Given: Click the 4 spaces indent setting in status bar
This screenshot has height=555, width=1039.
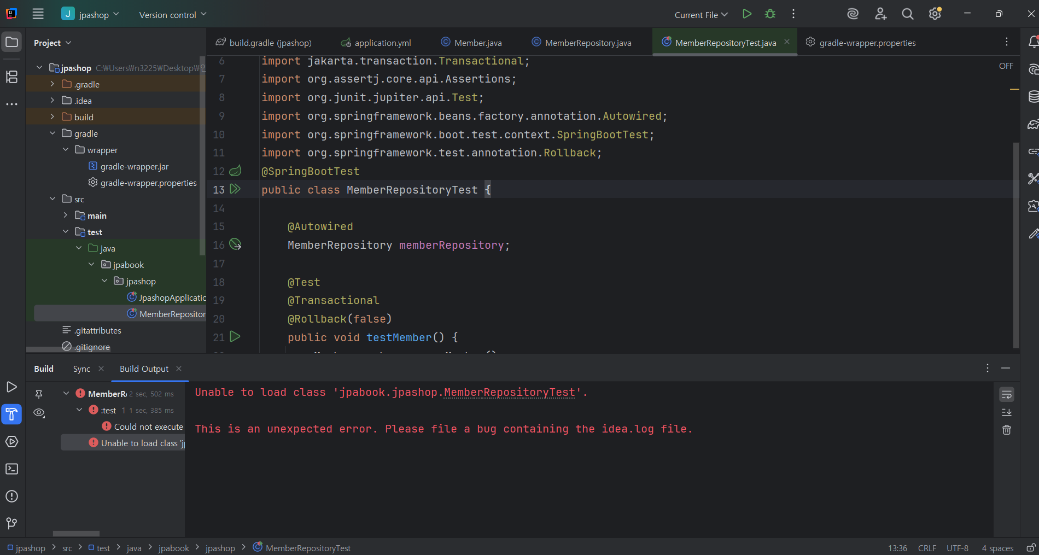Looking at the screenshot, I should (997, 548).
